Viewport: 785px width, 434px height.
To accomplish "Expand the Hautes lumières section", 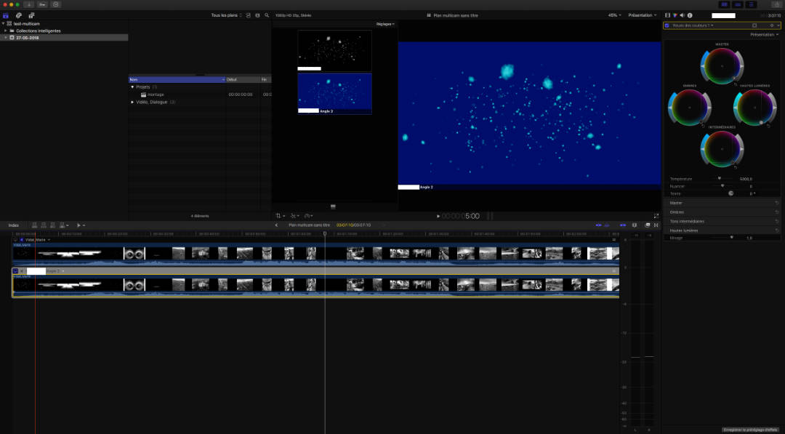I will point(722,230).
